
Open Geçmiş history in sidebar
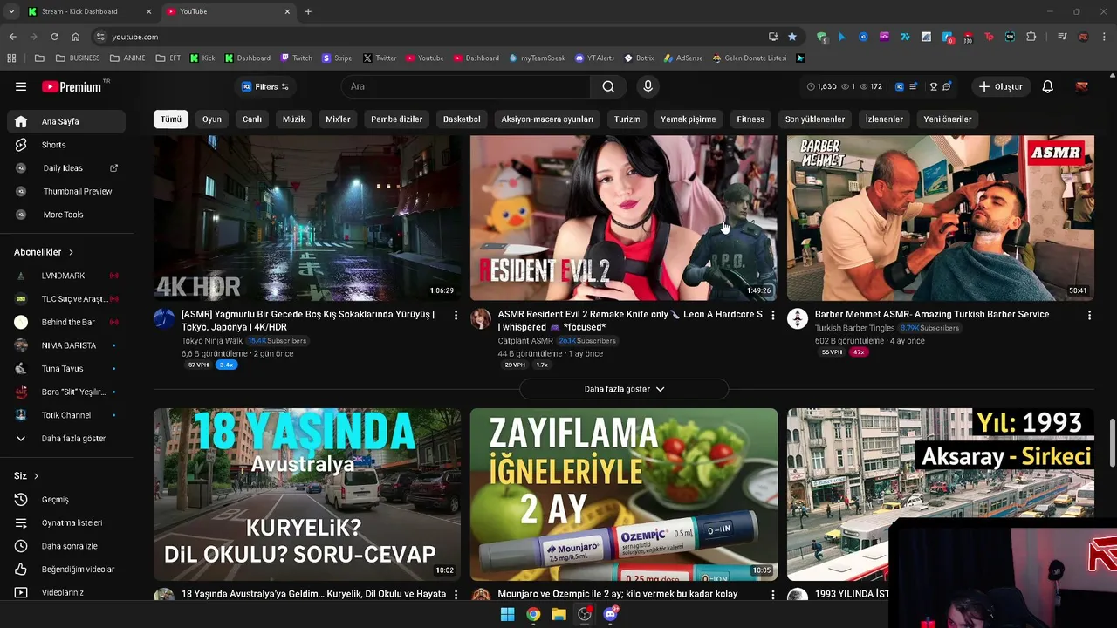(x=66, y=500)
